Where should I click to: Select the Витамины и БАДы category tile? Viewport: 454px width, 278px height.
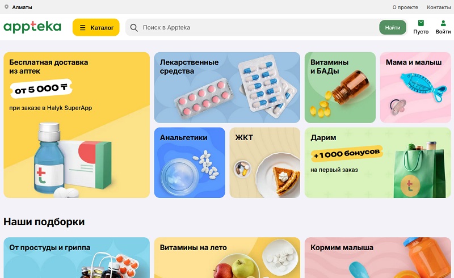pyautogui.click(x=340, y=87)
